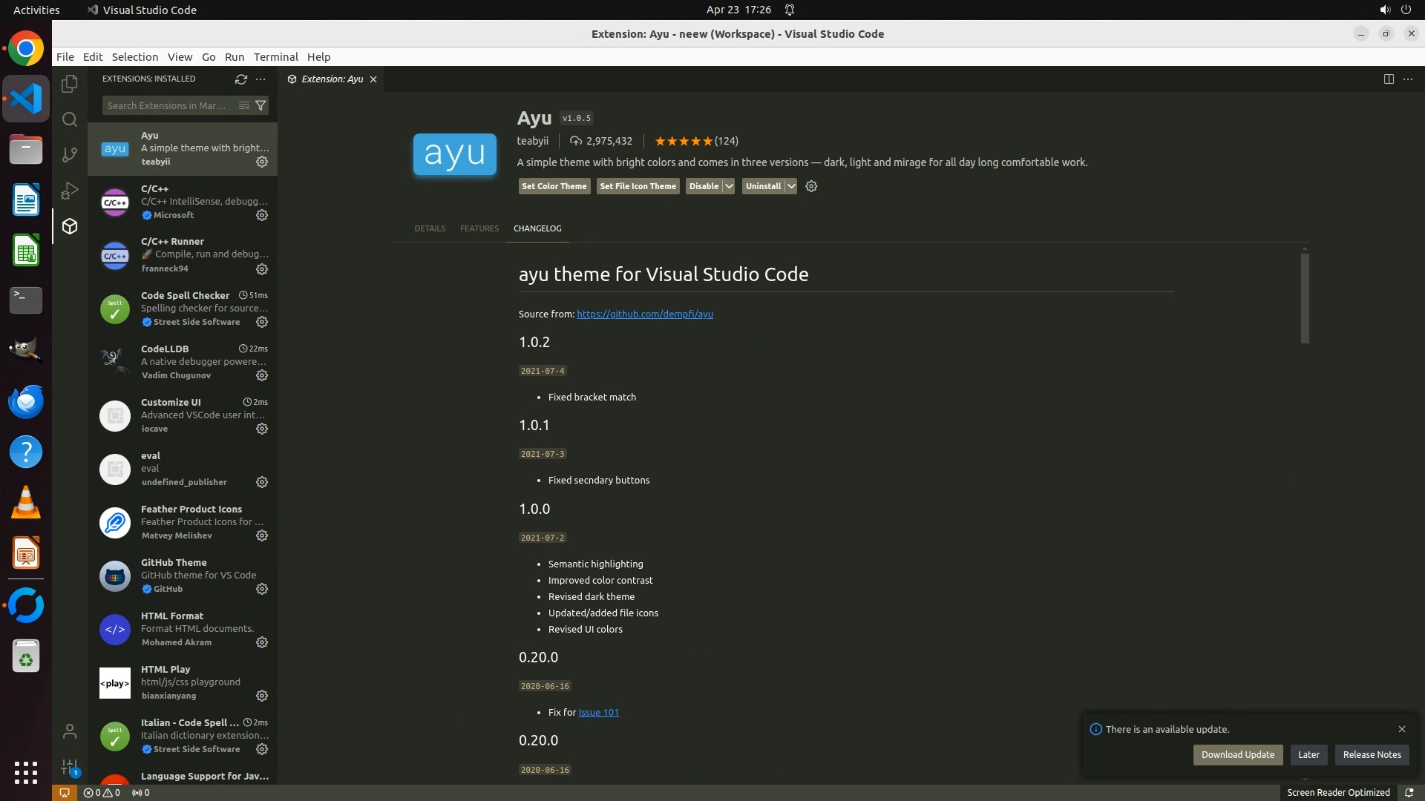
Task: Open extensions views and more actions menu
Action: (261, 79)
